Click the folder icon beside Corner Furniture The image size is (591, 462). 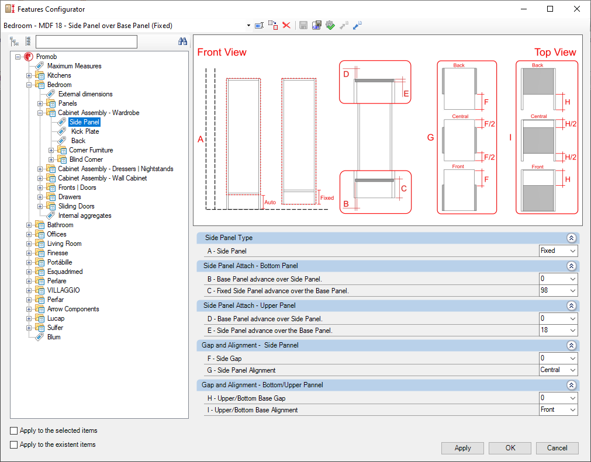coord(62,150)
